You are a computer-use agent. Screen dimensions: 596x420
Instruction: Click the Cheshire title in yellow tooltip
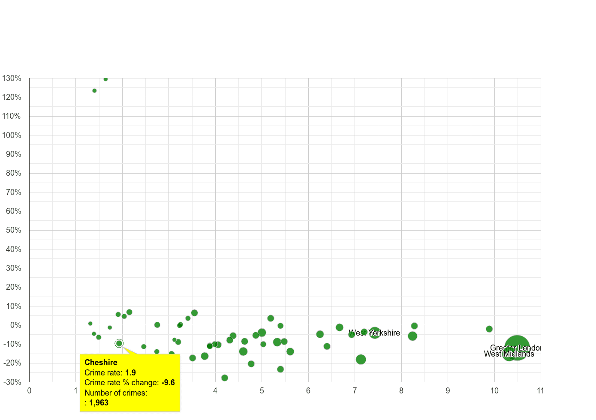click(x=101, y=363)
